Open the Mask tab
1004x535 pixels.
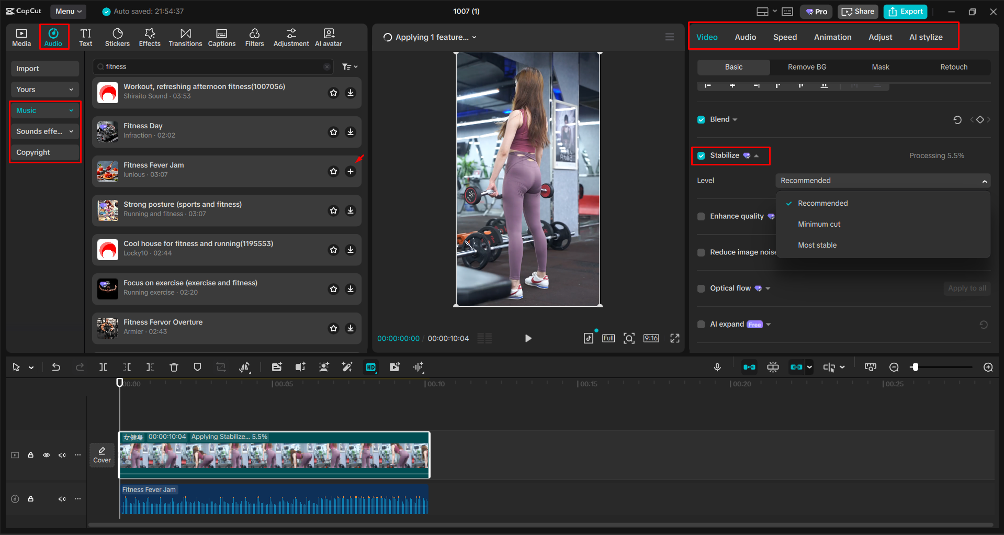[881, 67]
